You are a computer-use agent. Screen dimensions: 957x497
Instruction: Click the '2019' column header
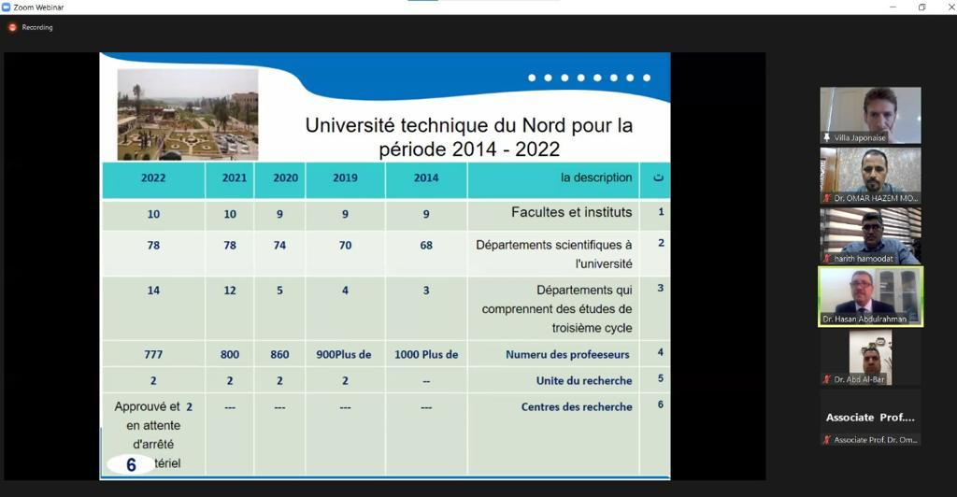click(345, 178)
